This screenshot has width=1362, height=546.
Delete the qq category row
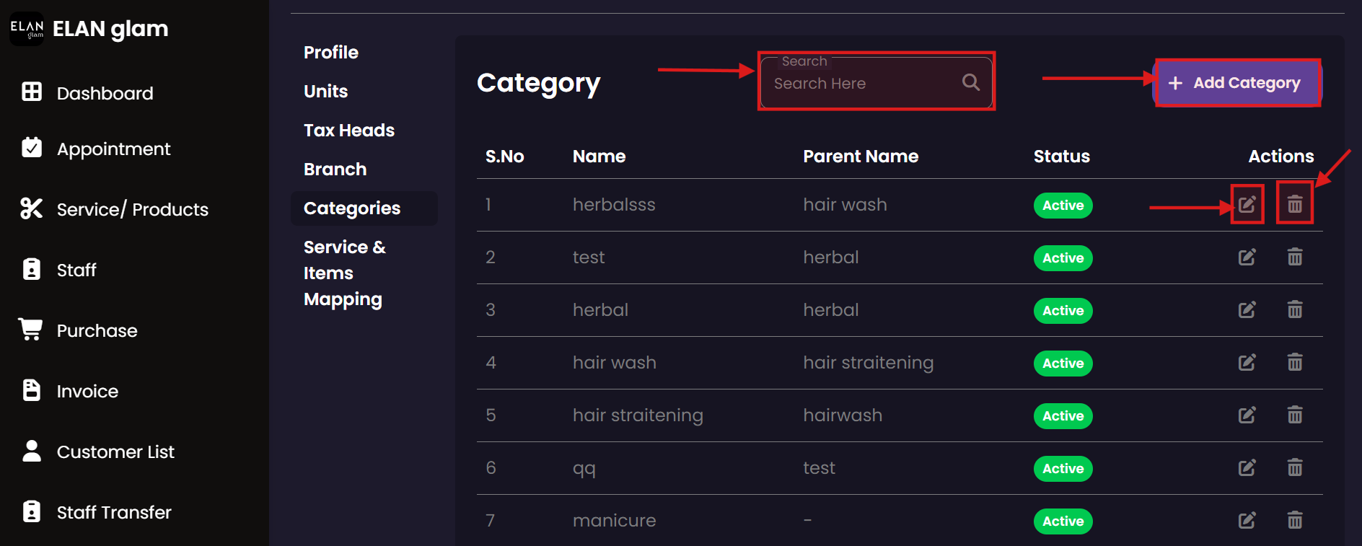(x=1295, y=468)
